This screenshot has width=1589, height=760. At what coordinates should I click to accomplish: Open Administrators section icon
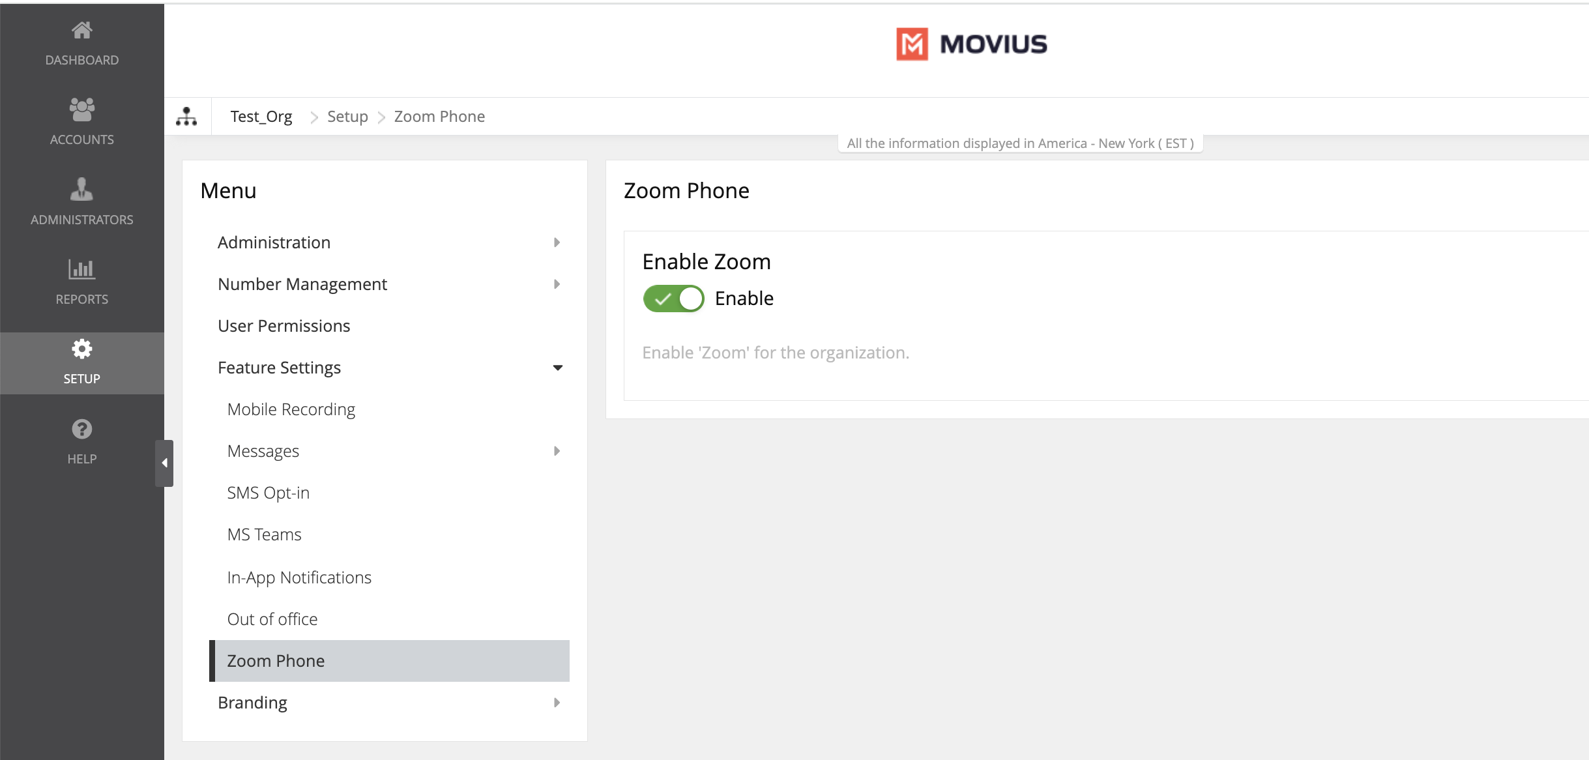(81, 190)
